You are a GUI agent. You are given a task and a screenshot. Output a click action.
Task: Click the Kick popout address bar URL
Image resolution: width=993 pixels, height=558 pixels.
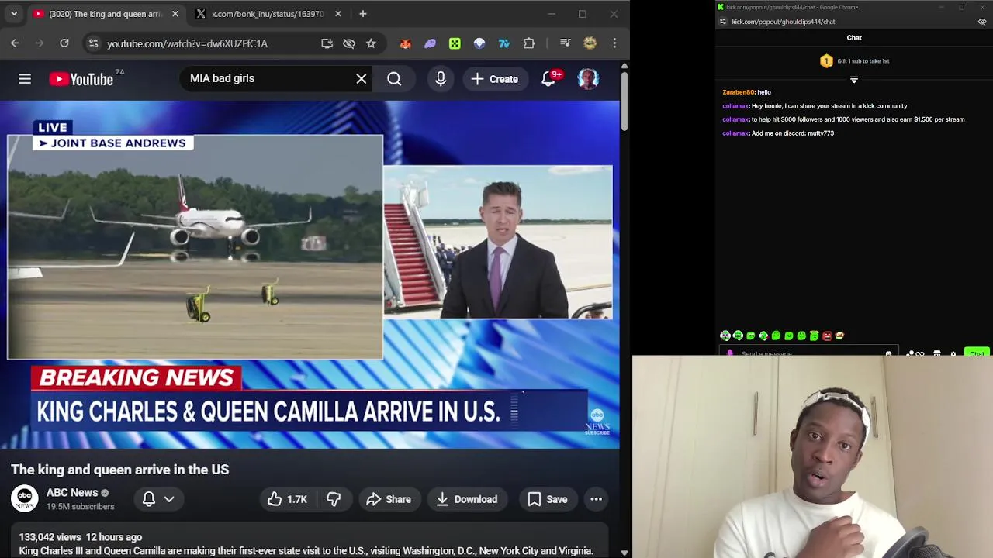coord(784,22)
